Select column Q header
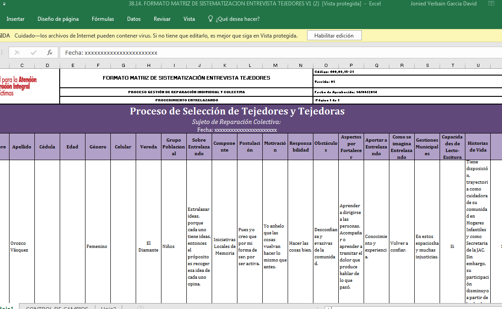This screenshot has width=502, height=309. (x=376, y=65)
